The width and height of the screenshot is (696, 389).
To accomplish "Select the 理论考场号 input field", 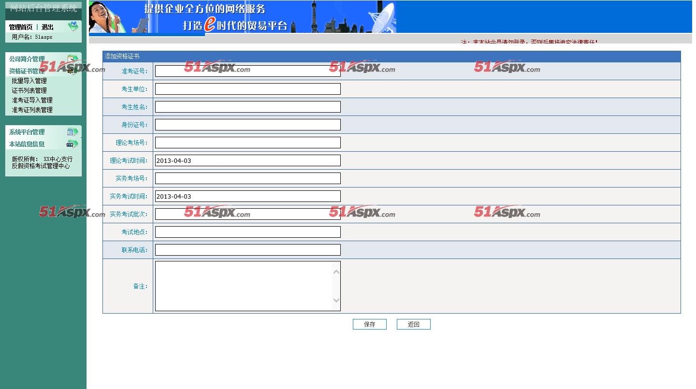I will tap(247, 143).
